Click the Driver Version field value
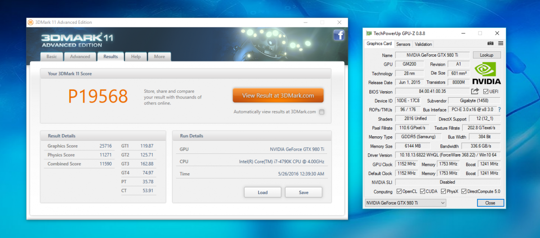 [448, 155]
